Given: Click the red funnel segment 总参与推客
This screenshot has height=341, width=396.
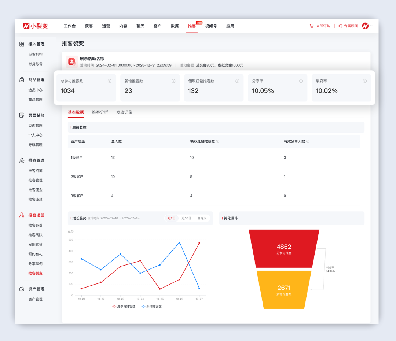Looking at the screenshot, I should click(x=284, y=248).
